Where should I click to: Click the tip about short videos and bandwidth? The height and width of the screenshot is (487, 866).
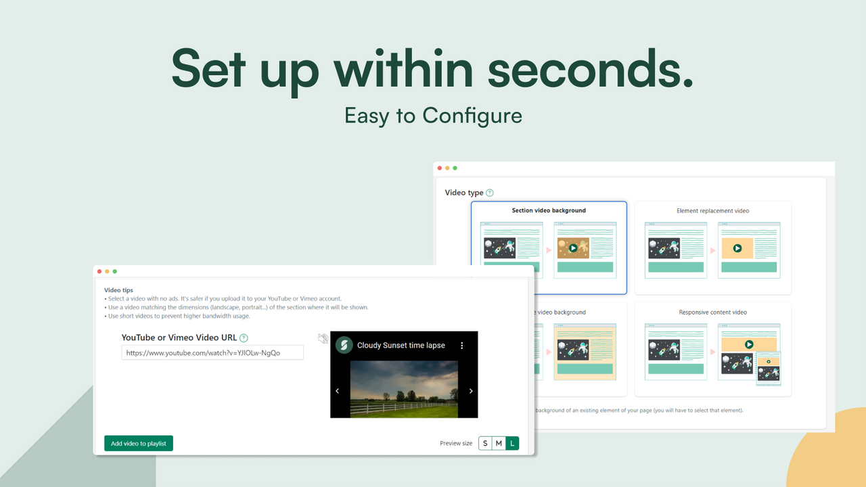click(x=177, y=316)
